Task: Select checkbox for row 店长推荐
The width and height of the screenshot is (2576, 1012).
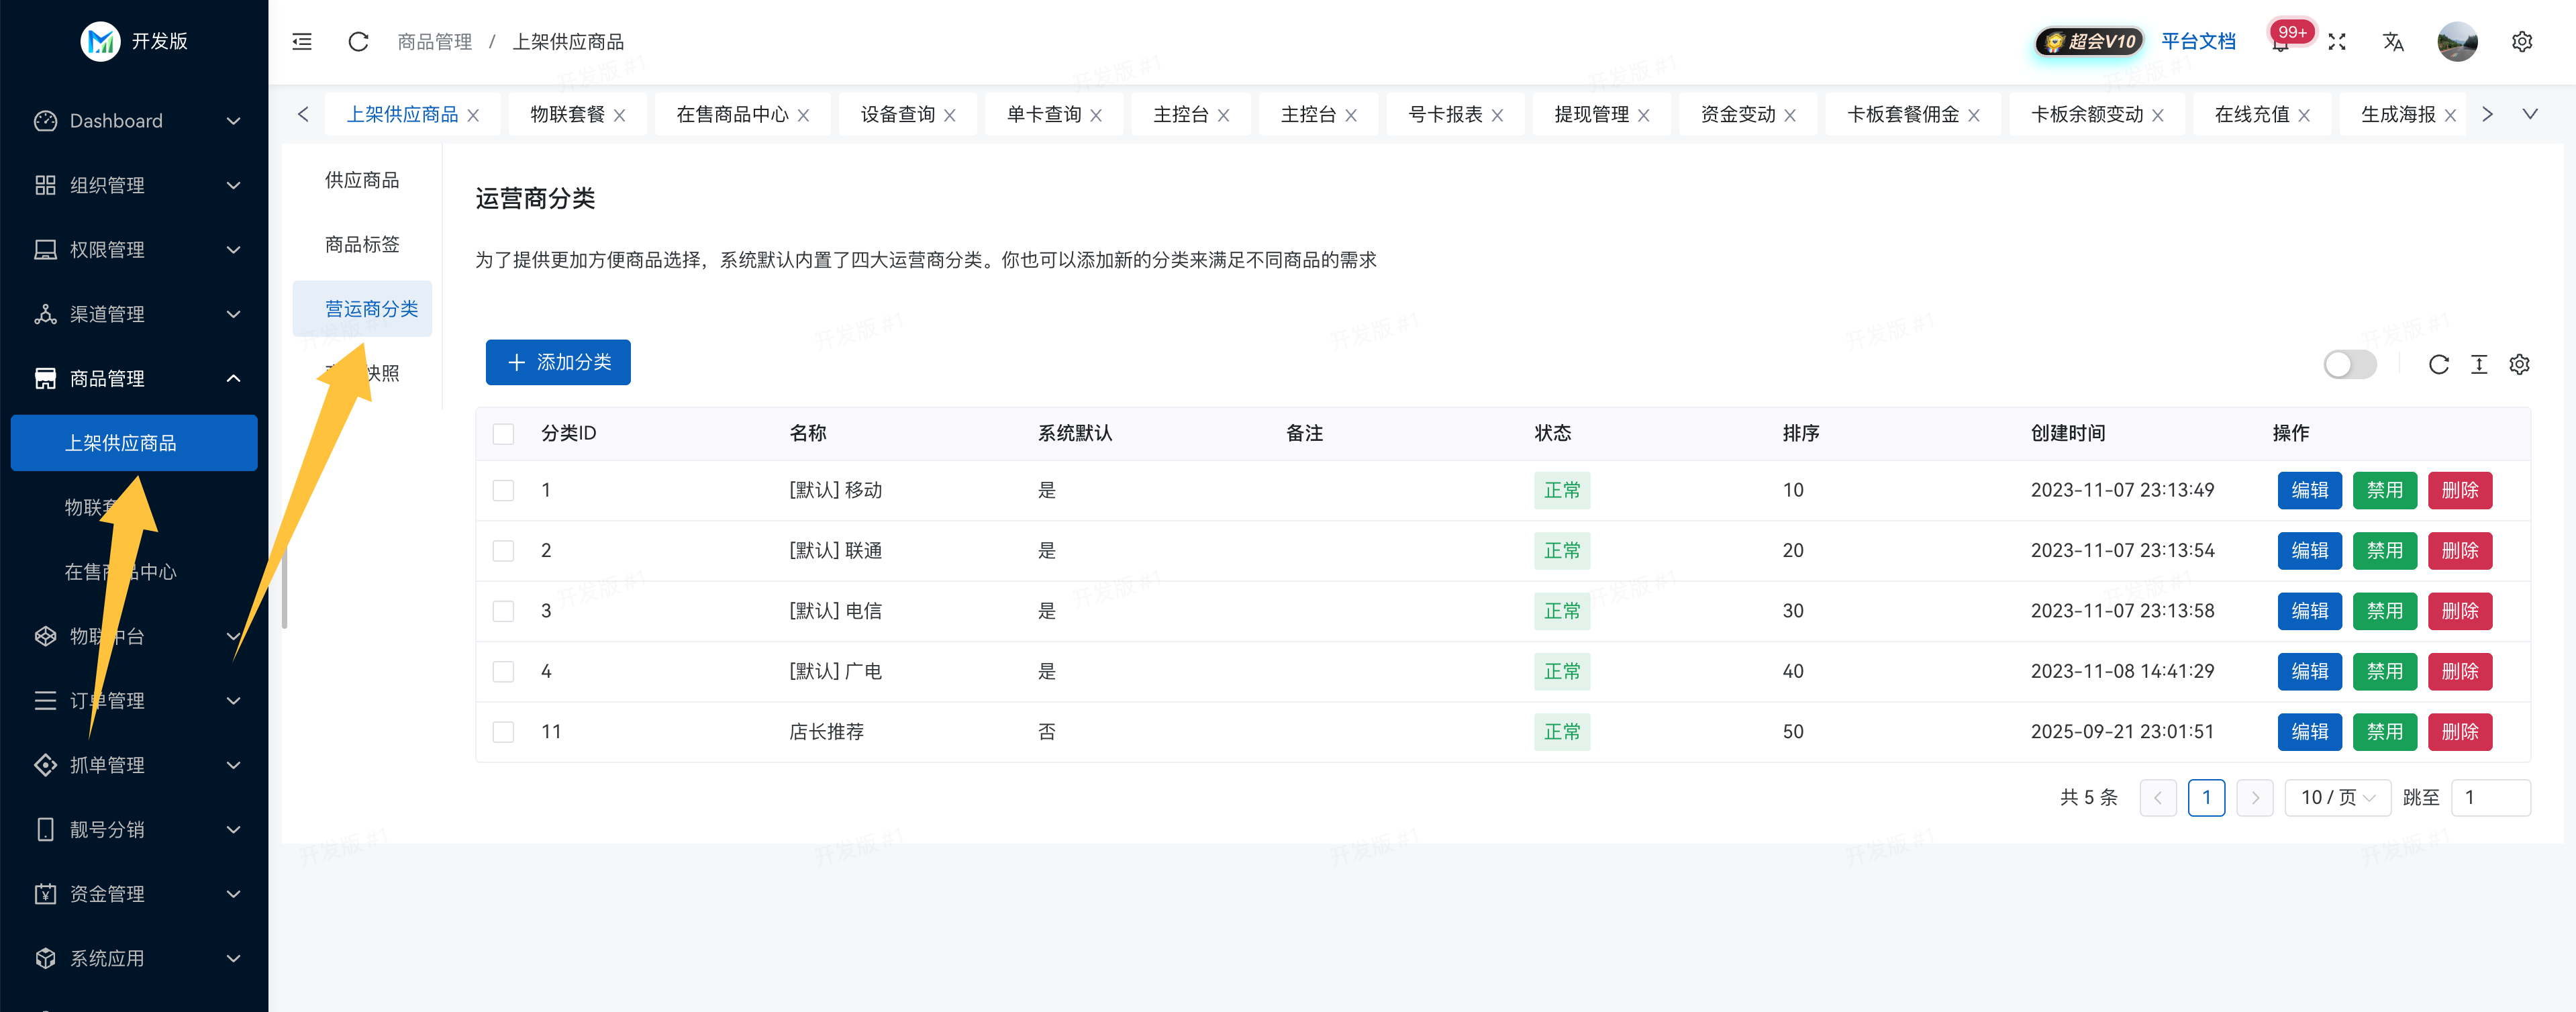Action: [503, 732]
